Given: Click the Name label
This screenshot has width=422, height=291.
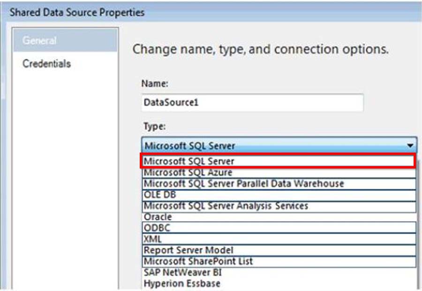Looking at the screenshot, I should coord(155,84).
